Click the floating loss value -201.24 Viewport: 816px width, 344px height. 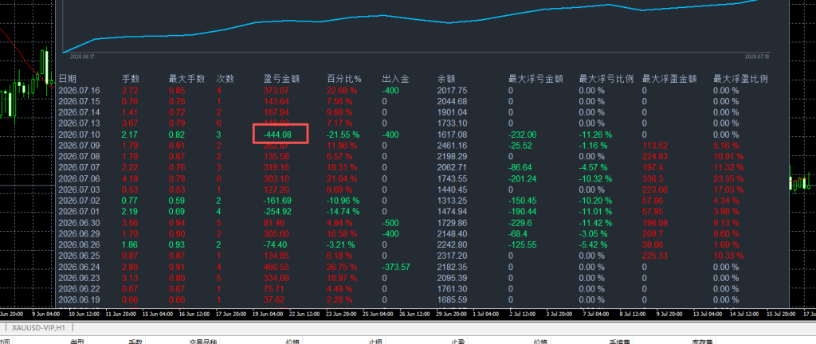coord(523,178)
